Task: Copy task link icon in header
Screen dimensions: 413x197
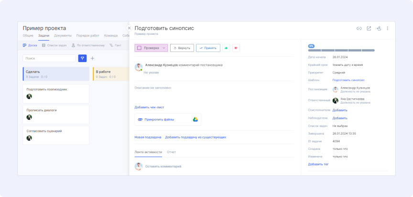Action: point(359,28)
